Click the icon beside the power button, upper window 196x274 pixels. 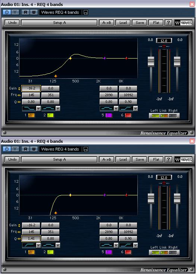[x=15, y=12]
